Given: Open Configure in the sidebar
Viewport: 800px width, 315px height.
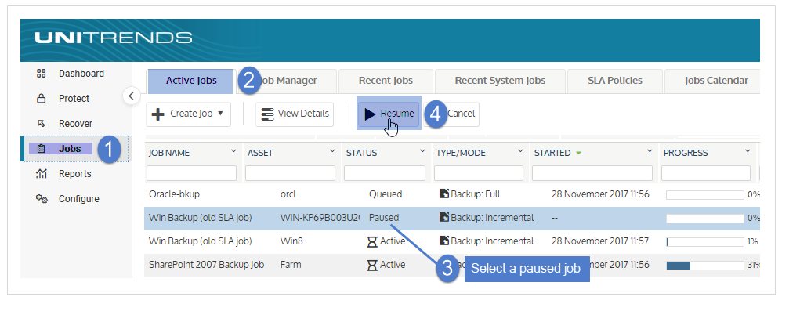Looking at the screenshot, I should pos(79,198).
